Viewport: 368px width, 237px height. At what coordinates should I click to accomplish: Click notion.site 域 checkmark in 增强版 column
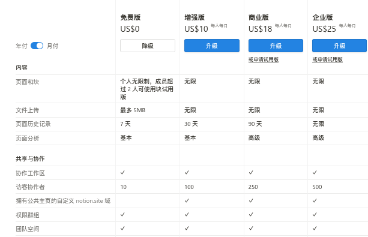click(187, 200)
